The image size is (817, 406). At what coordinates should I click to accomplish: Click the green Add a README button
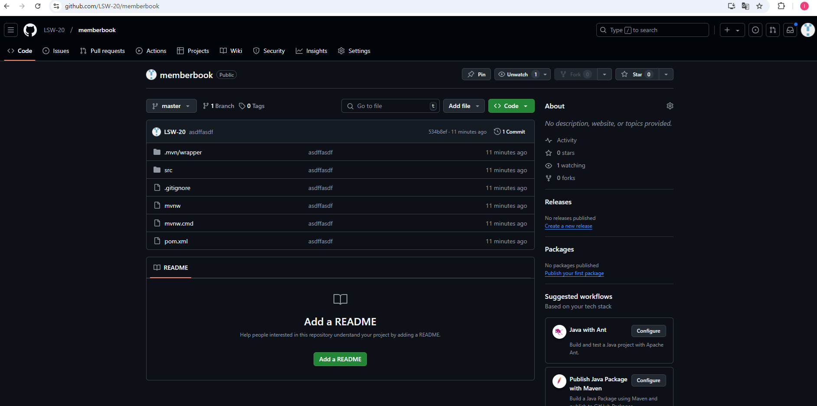[340, 359]
